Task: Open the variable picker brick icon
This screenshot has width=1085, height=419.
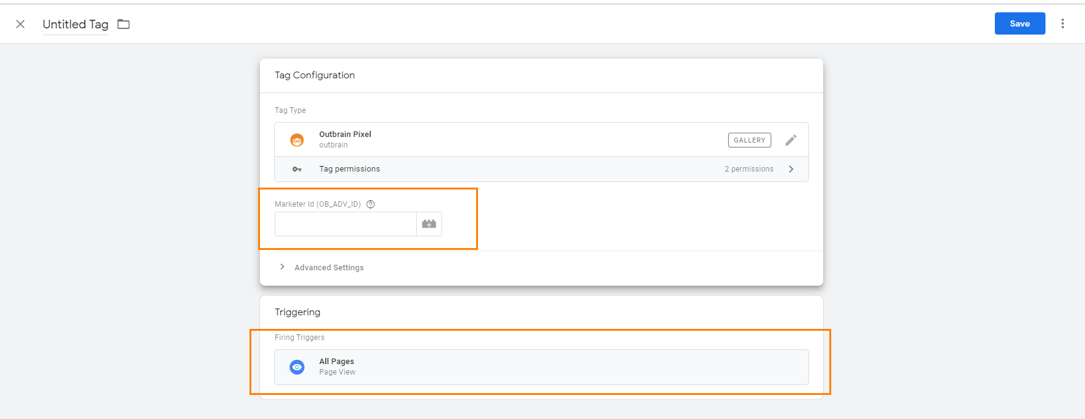Action: coord(429,224)
